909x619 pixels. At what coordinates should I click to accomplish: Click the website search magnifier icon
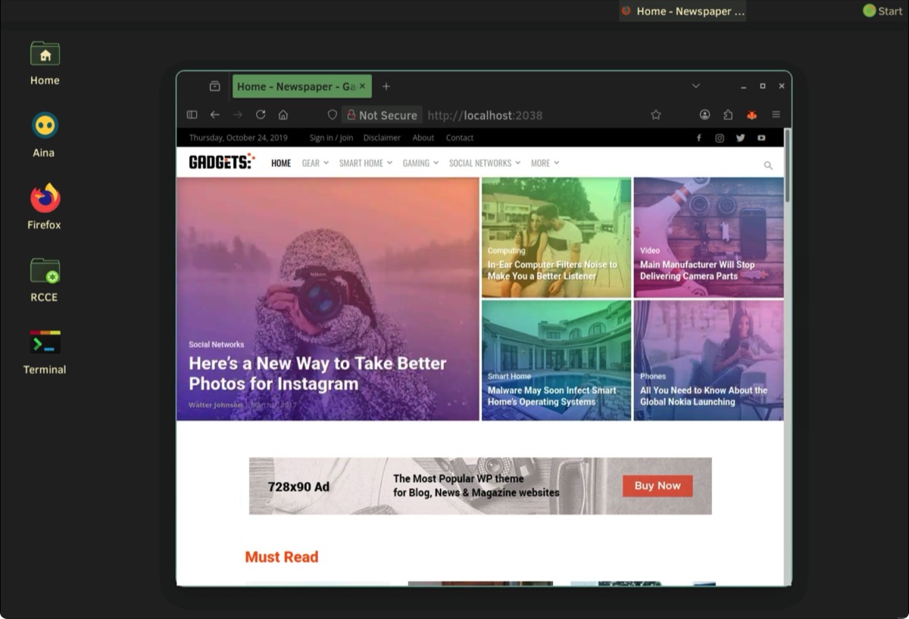click(768, 165)
